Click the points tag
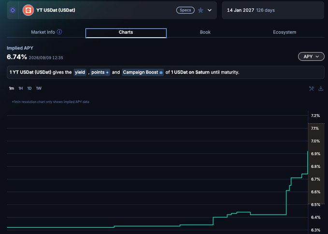The width and height of the screenshot is (328, 234). 100,72
